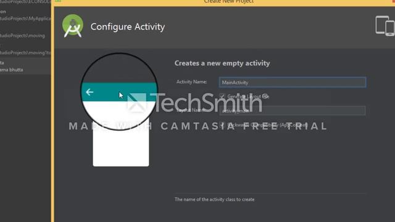The height and width of the screenshot is (222, 395).
Task: Click the Configure Activity title text
Action: (128, 27)
